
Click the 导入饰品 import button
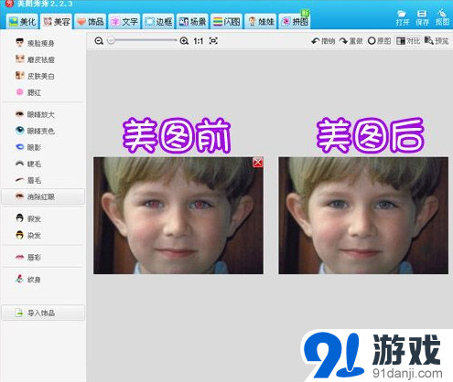[x=43, y=313]
